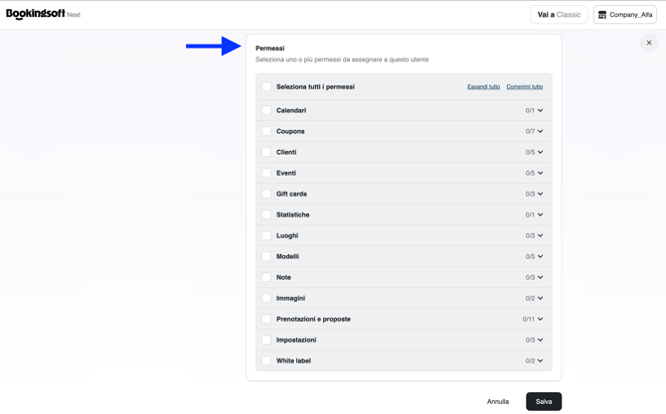This screenshot has height=414, width=666.
Task: Click the 0/11 counter text
Action: (529, 319)
